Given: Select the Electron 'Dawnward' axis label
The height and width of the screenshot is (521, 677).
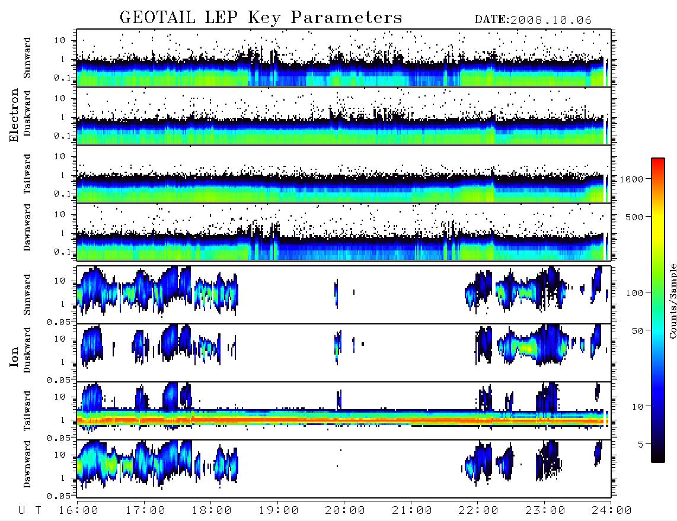Looking at the screenshot, I should [x=27, y=227].
